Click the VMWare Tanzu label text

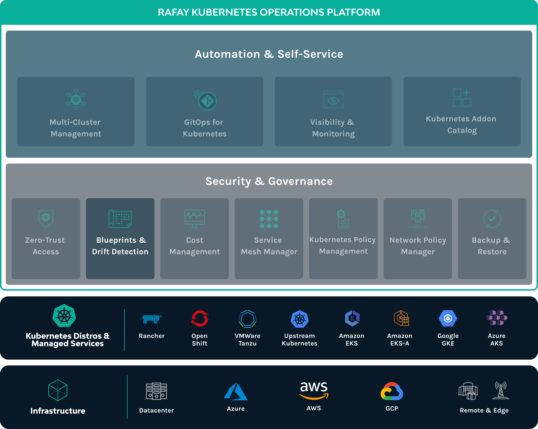click(x=248, y=339)
